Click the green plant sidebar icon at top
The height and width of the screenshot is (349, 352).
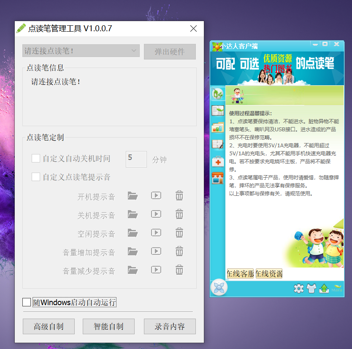(x=218, y=94)
